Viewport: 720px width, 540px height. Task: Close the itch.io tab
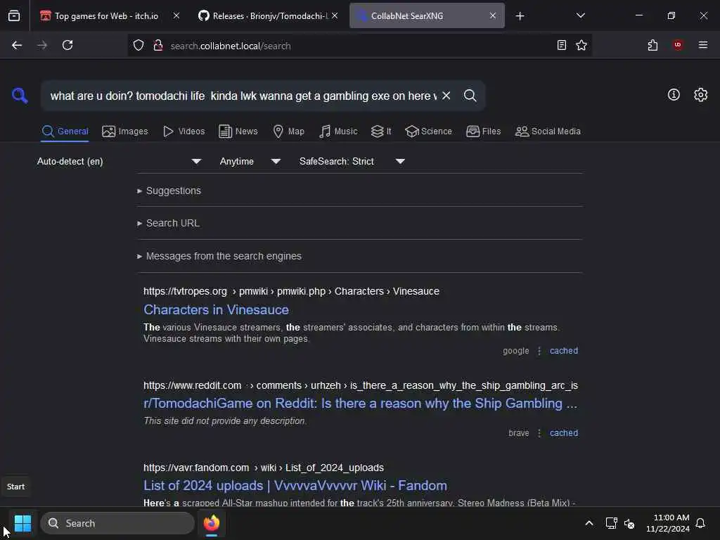pos(176,15)
